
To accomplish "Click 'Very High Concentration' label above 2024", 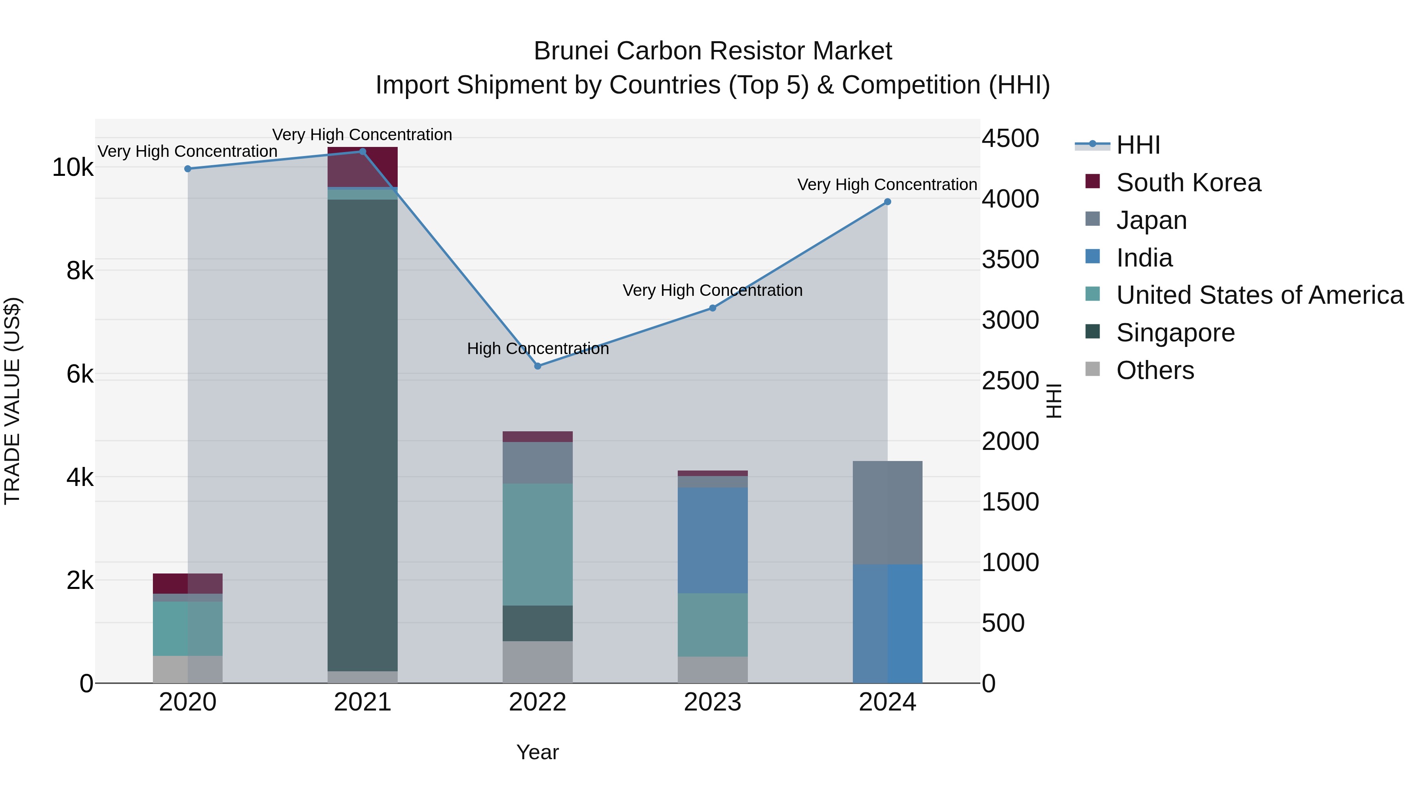I will click(x=887, y=184).
